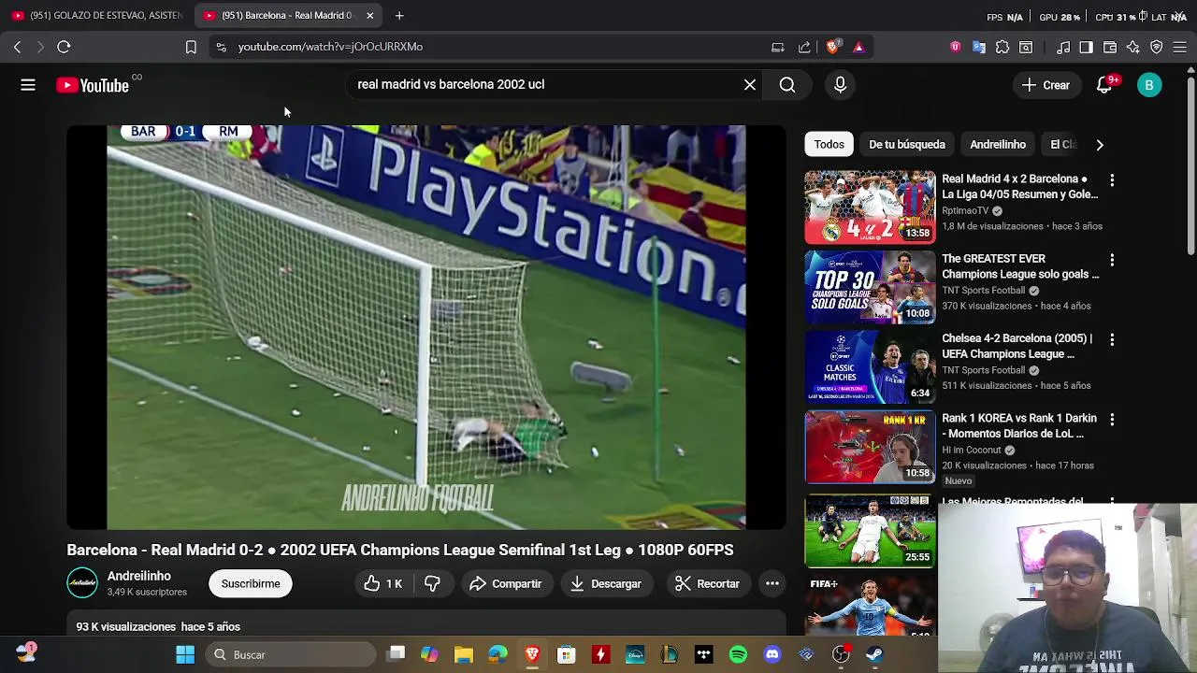Open the Andreilinho channel name link
This screenshot has width=1197, height=673.
click(139, 576)
